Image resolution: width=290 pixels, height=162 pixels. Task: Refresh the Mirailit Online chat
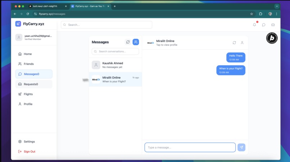tap(234, 43)
